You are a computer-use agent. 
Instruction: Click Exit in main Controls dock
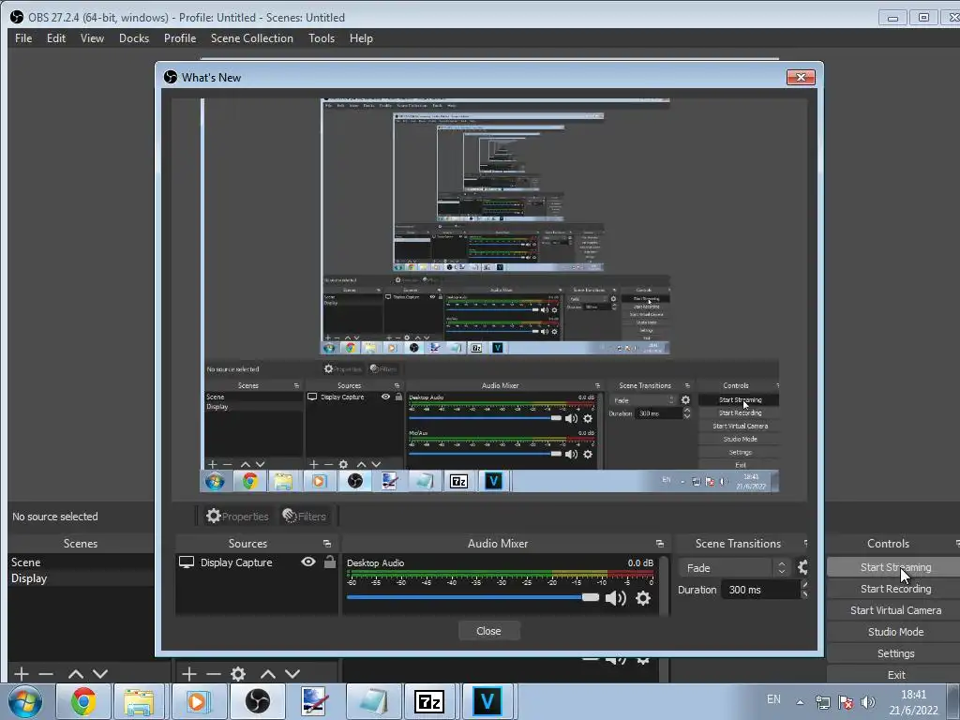click(895, 675)
